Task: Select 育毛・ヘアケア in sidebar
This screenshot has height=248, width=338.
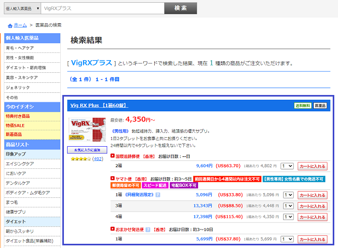Action: [32, 48]
